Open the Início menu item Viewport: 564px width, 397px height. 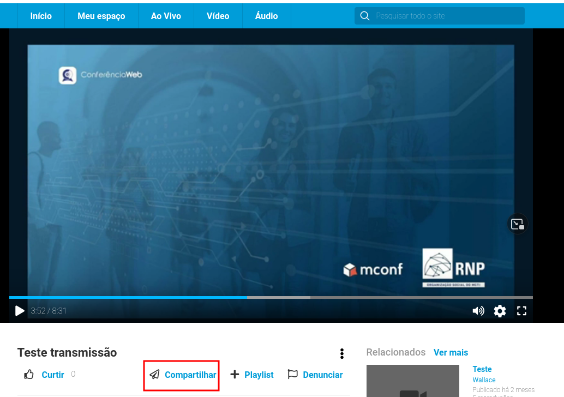(x=41, y=16)
